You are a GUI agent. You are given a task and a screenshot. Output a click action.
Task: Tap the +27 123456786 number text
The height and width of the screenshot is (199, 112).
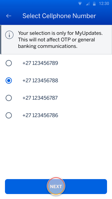pyautogui.click(x=40, y=115)
